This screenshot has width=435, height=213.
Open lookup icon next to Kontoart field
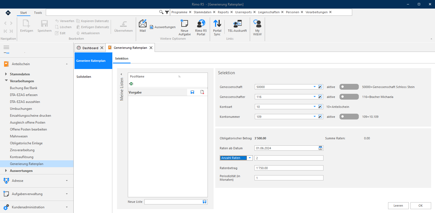[x=320, y=107]
